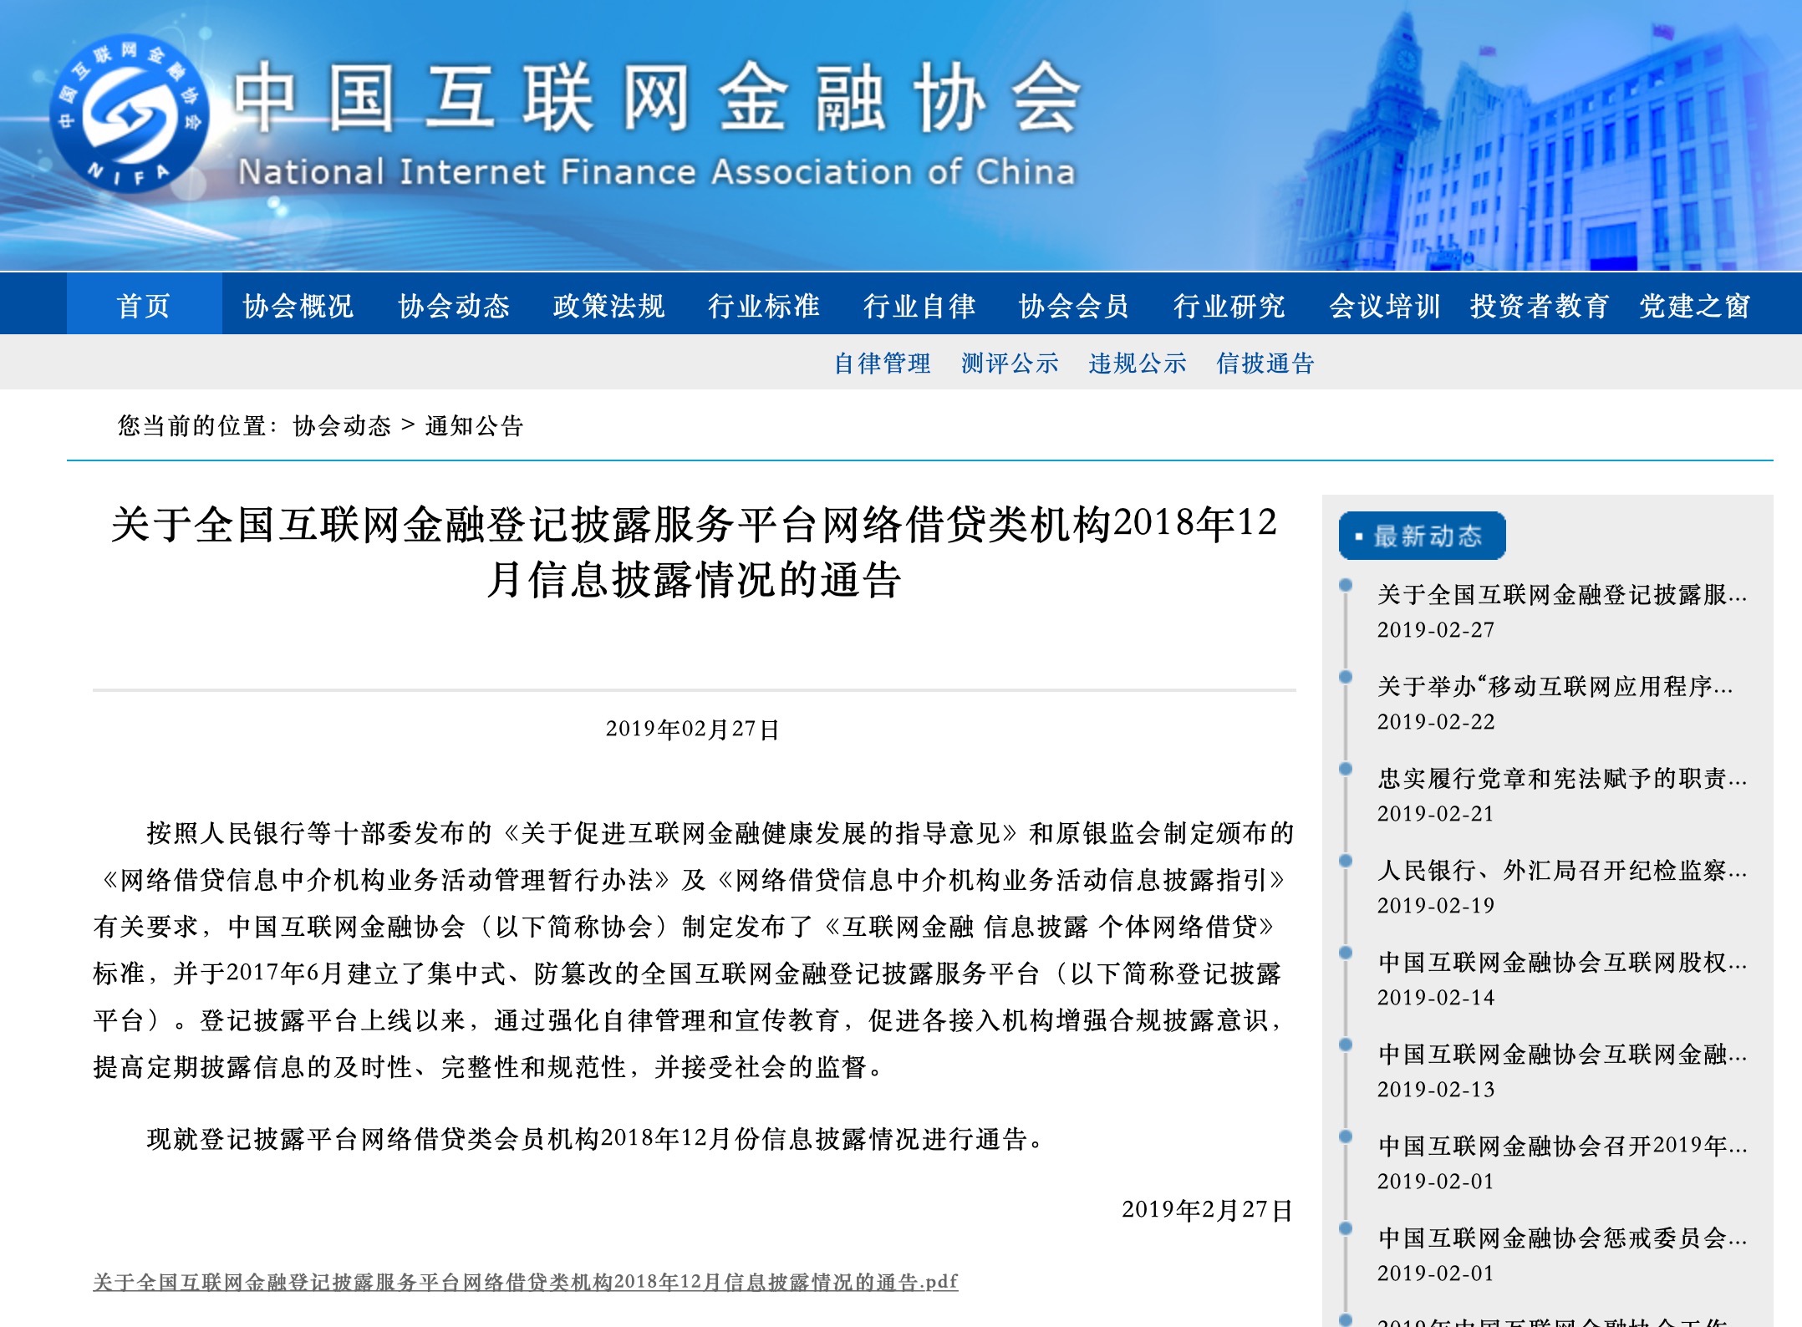1802x1327 pixels.
Task: Open sidebar news 关于举办“移动互联网应用程序...
Action: pos(1555,687)
